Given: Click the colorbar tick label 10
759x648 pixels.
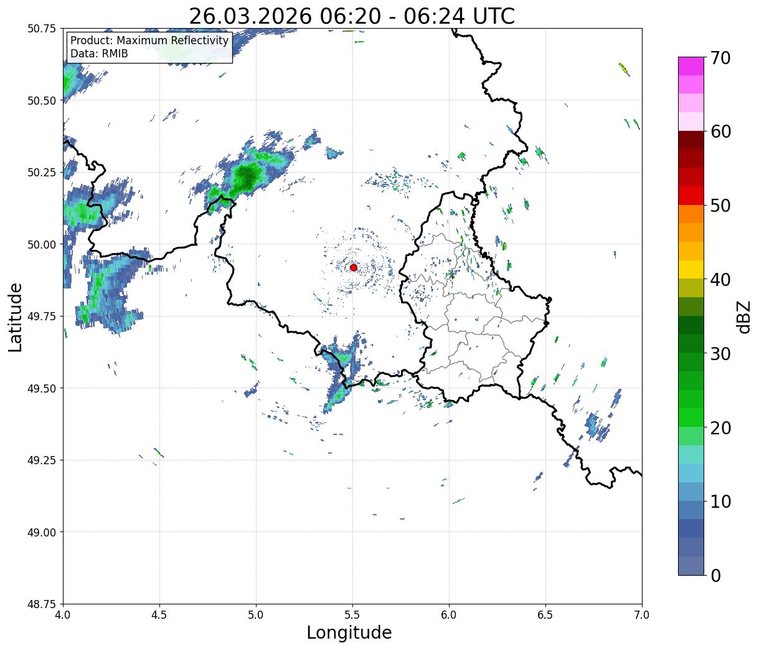Looking at the screenshot, I should [x=721, y=501].
